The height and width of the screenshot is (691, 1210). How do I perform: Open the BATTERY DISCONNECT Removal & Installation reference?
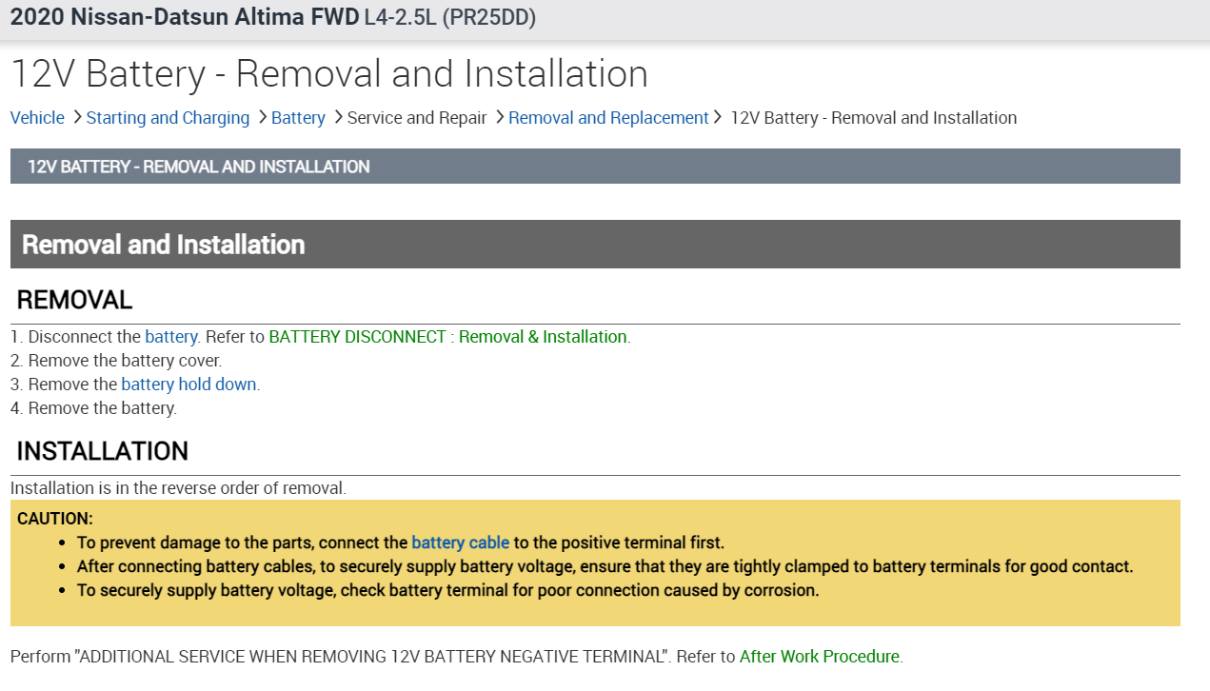click(x=448, y=337)
